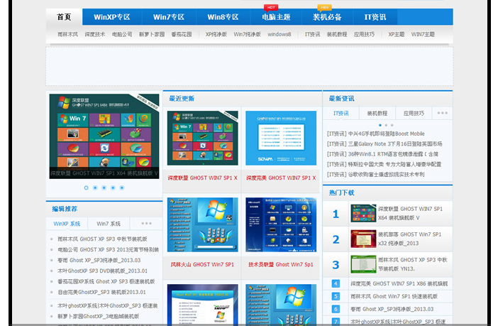Viewport: 498px width, 326px height.
Task: Expand more tabs in 最新资讯 panel
Action: 442,113
